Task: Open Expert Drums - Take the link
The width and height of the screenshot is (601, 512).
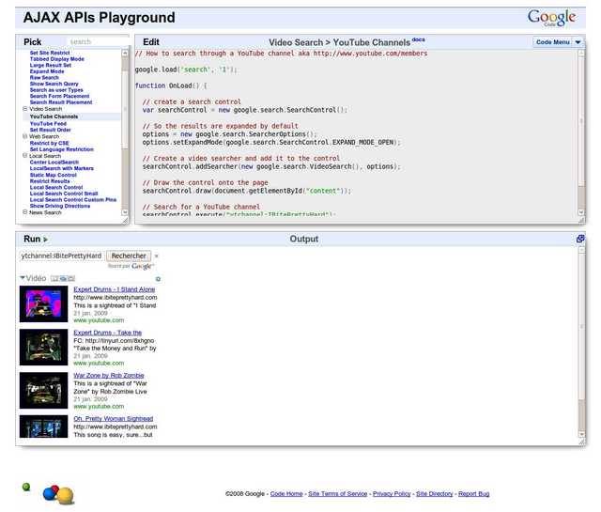Action: (x=108, y=333)
